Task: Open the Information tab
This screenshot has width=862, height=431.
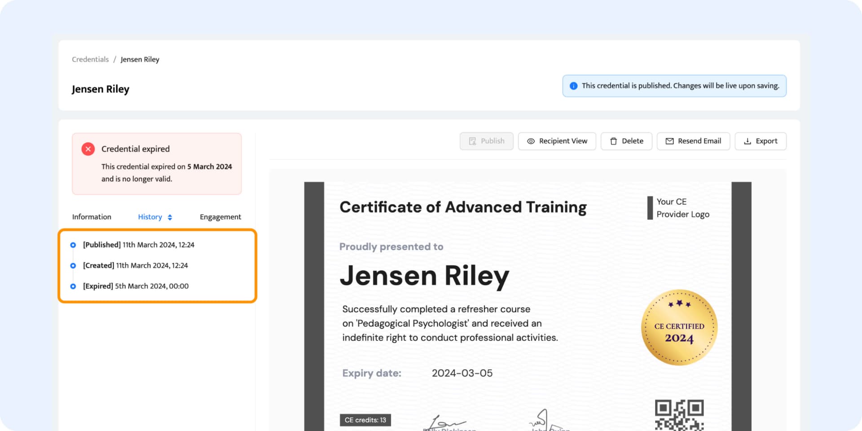Action: pos(92,217)
